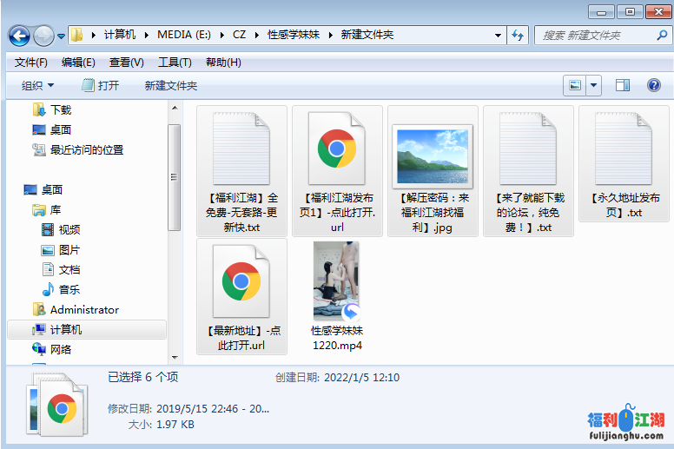Open the 查看(V) menu

(x=126, y=63)
